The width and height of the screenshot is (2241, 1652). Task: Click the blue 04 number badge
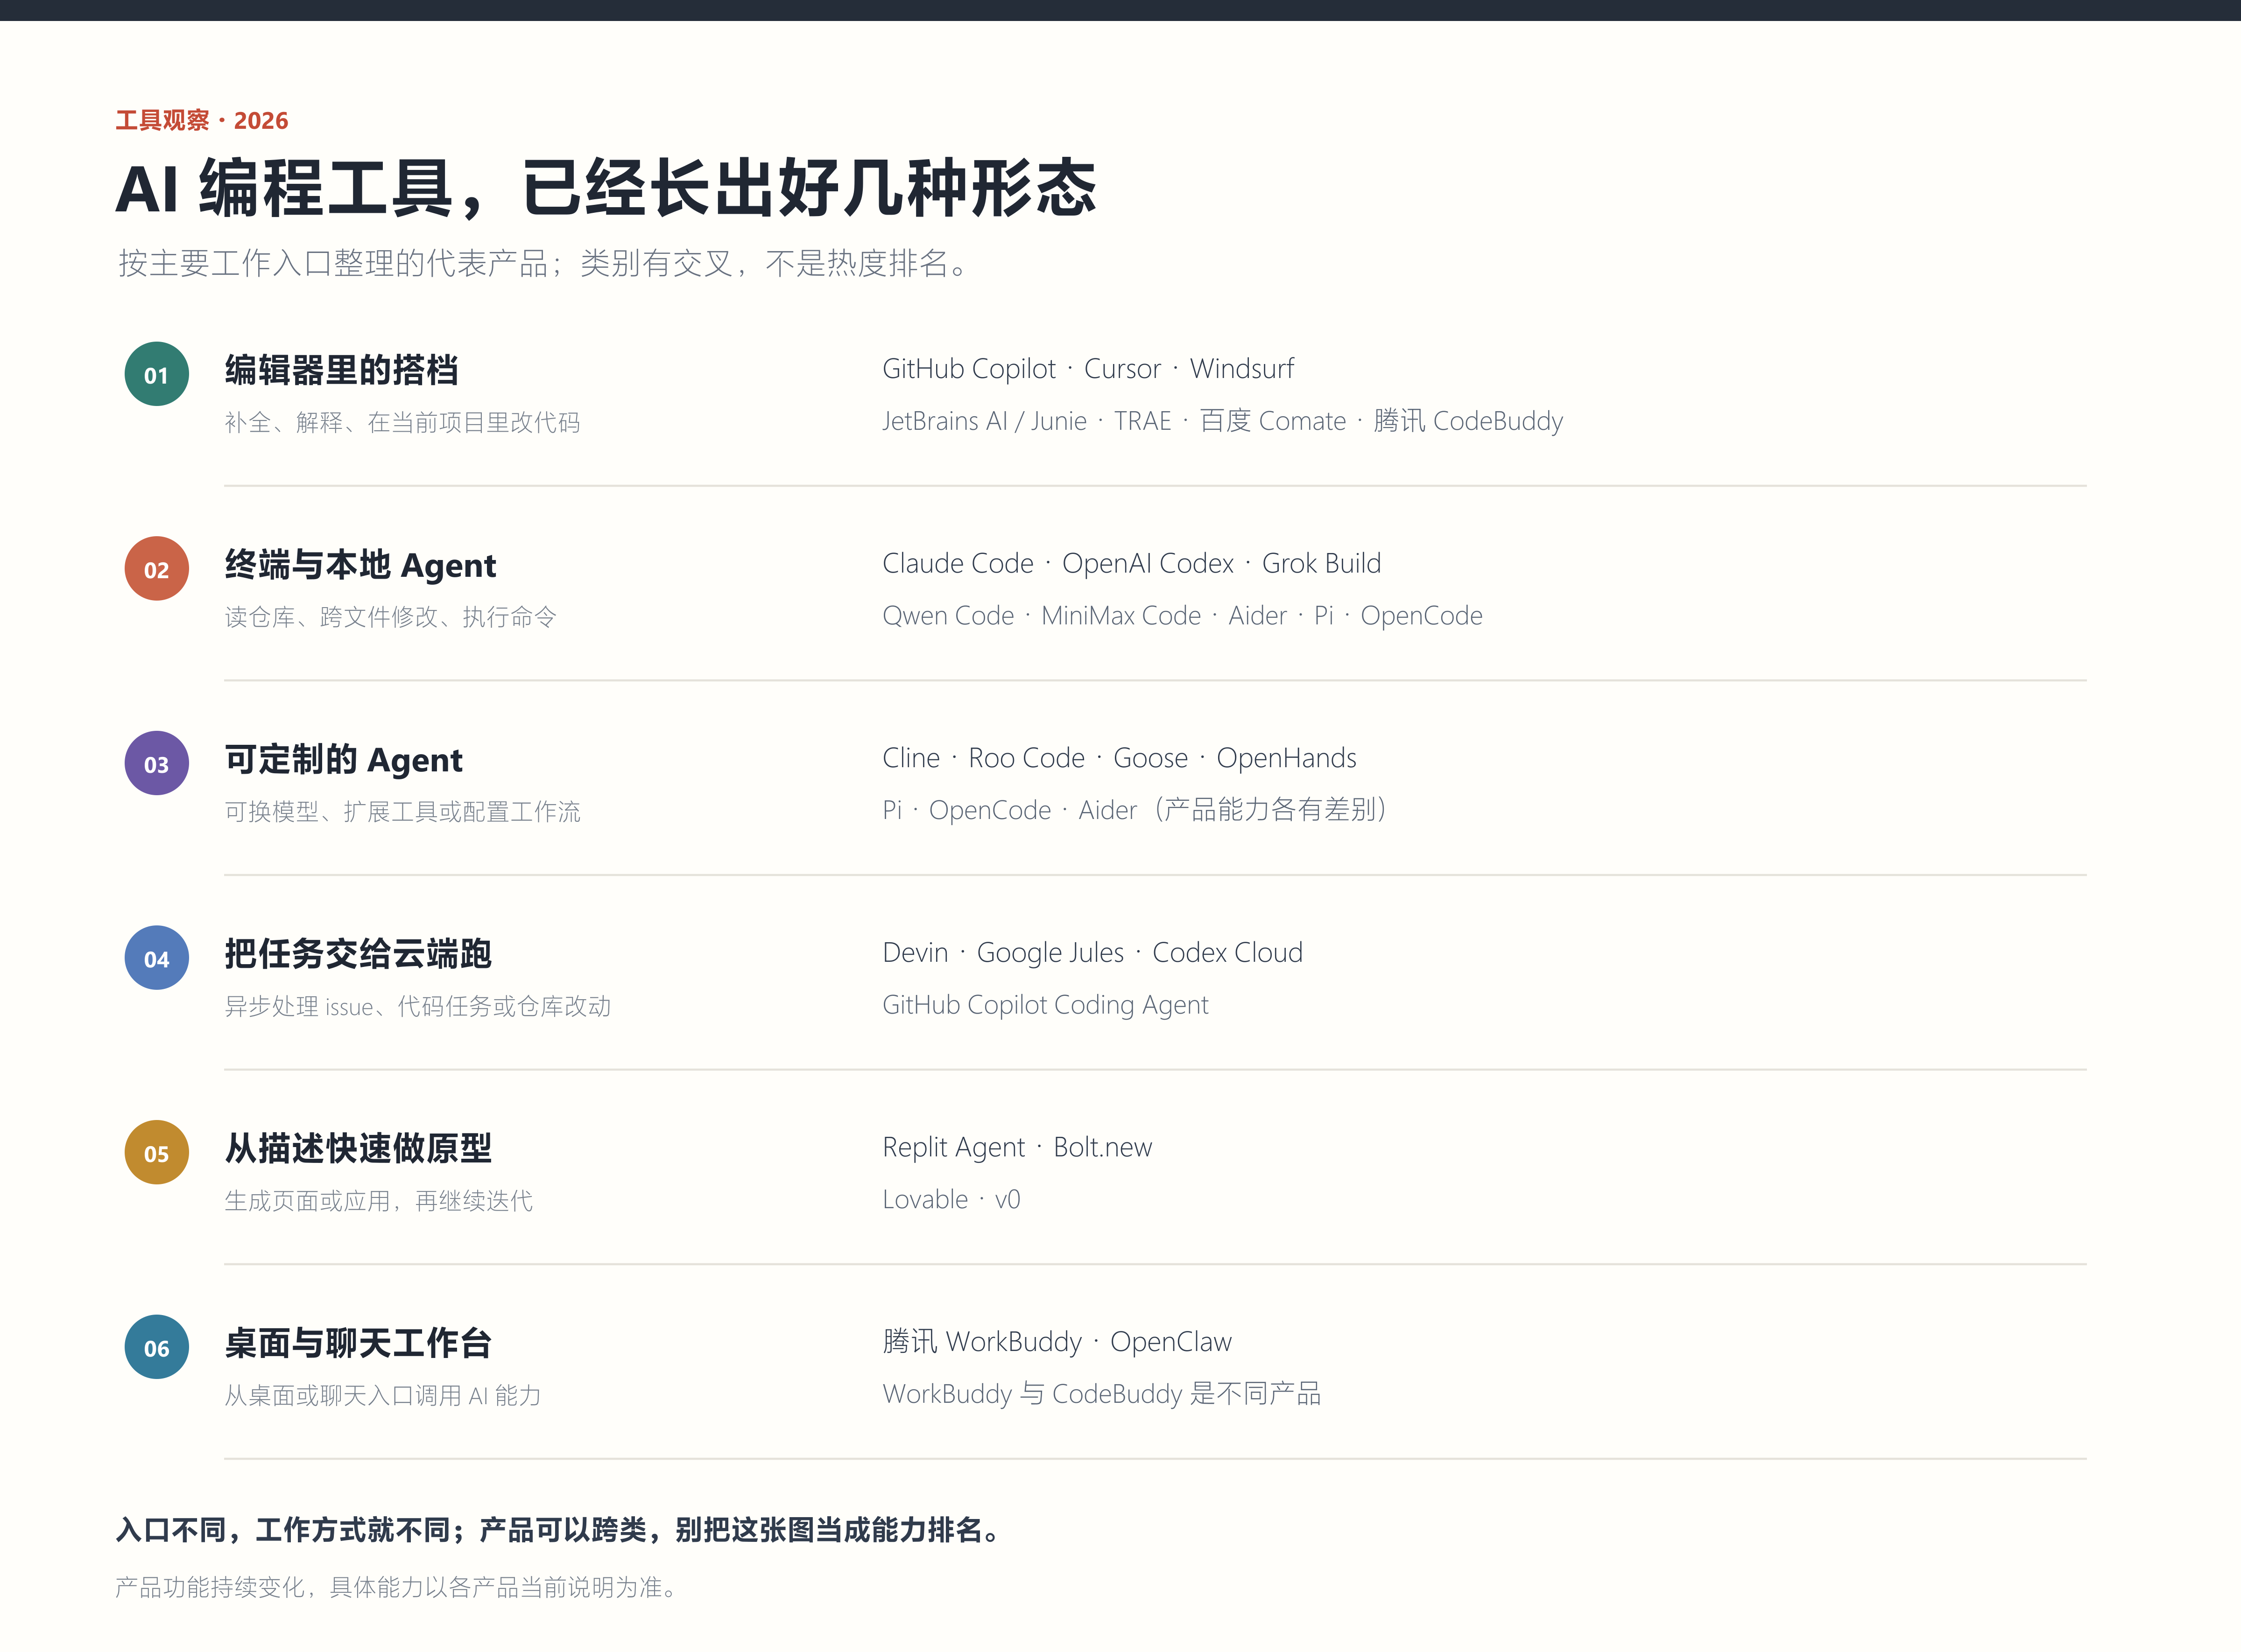pyautogui.click(x=156, y=958)
